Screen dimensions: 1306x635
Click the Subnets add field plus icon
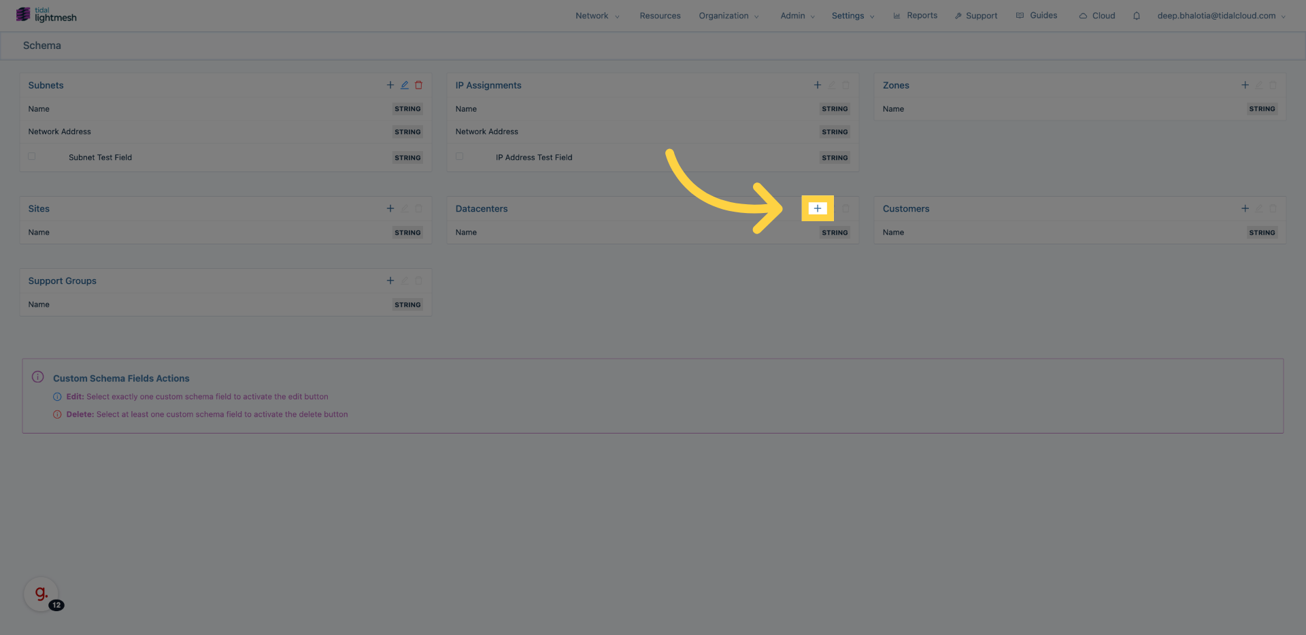(x=390, y=85)
